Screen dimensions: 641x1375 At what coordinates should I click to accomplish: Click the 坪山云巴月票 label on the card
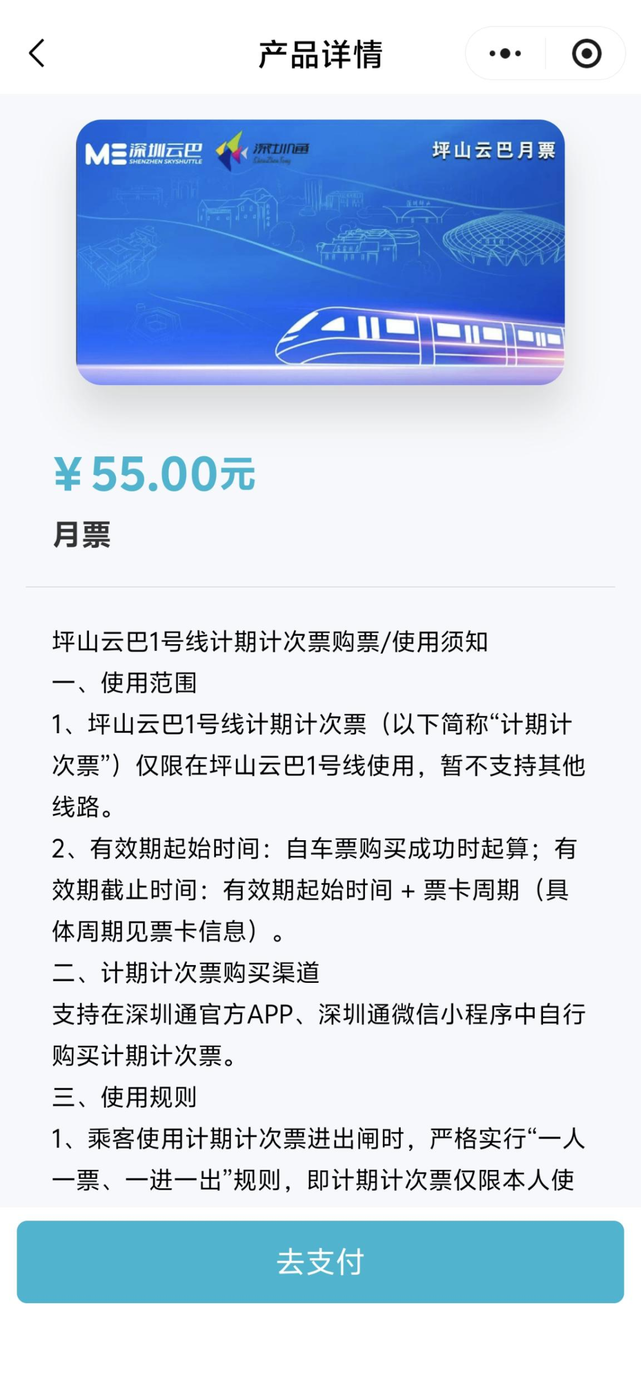[x=493, y=150]
